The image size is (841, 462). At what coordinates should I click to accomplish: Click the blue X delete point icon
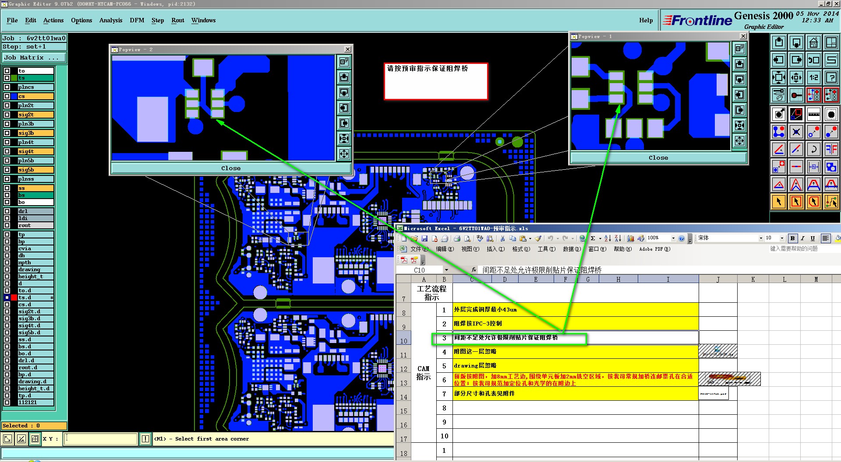click(796, 132)
